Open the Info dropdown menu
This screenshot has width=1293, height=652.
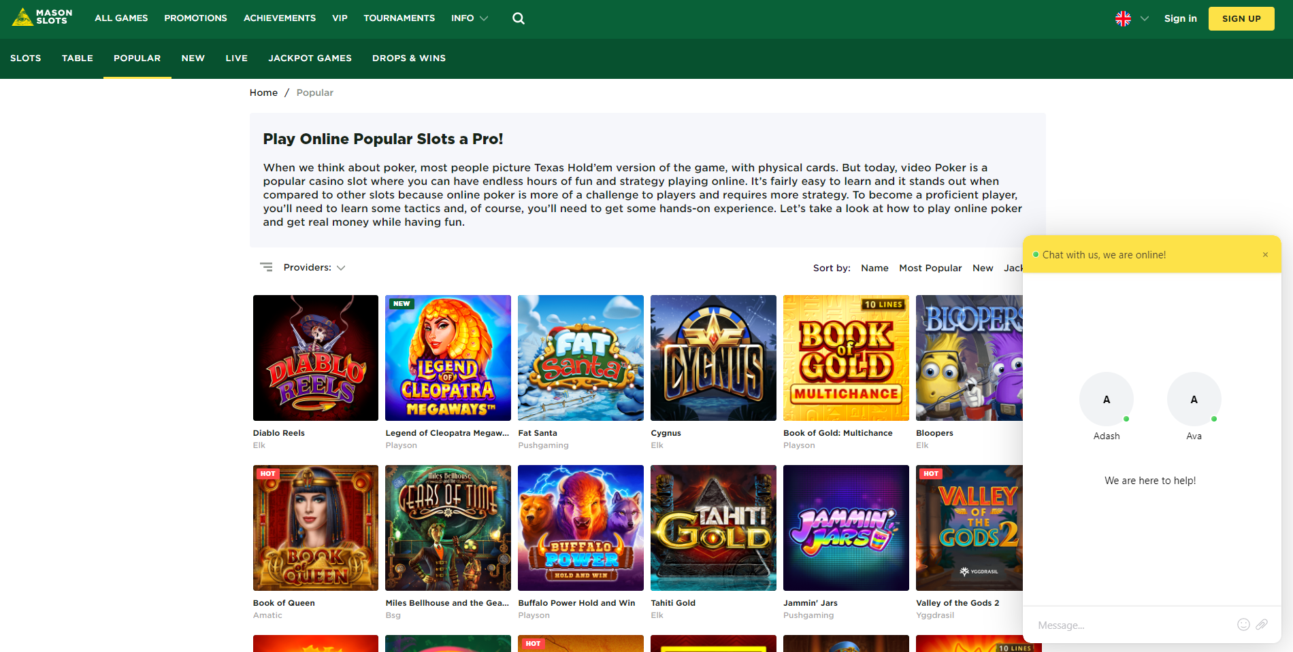470,18
